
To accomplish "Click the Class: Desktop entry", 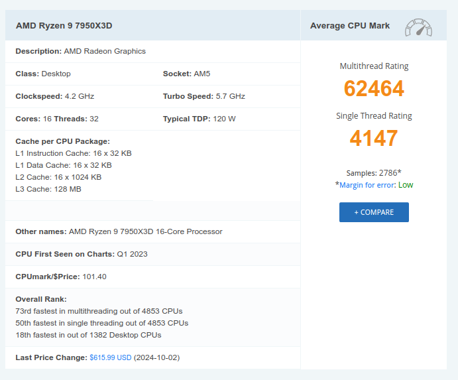I will pos(43,74).
